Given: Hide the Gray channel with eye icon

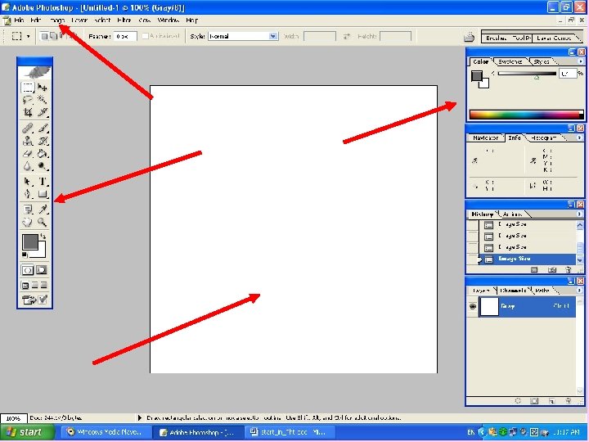Looking at the screenshot, I should [x=473, y=306].
